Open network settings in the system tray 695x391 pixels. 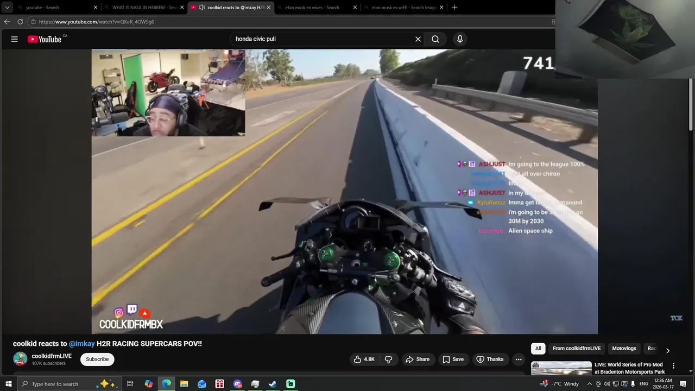616,384
